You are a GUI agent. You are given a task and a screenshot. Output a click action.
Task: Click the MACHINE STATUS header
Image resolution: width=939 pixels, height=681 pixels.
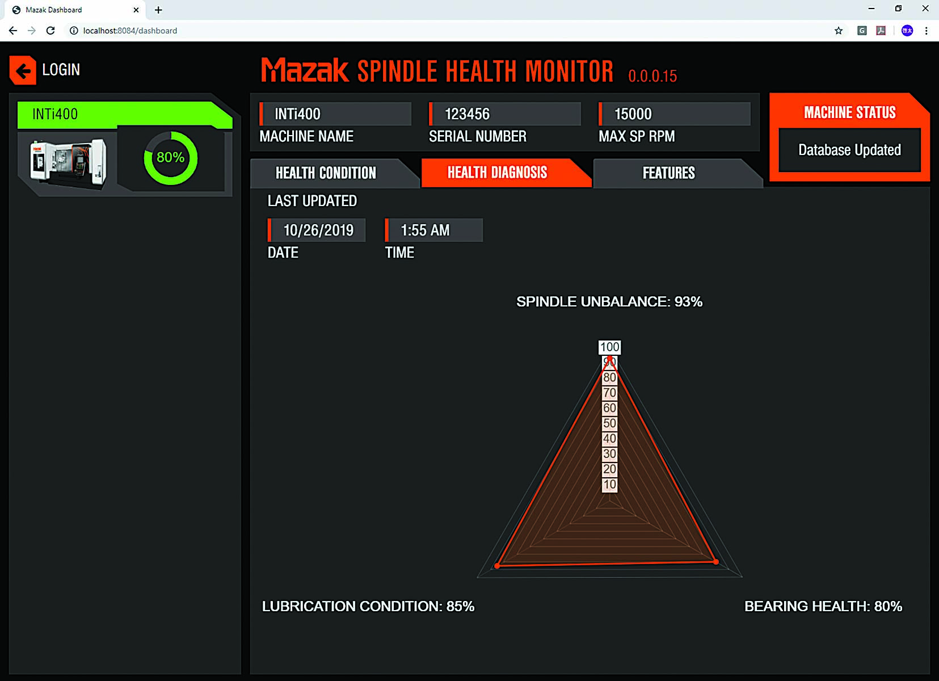point(849,112)
